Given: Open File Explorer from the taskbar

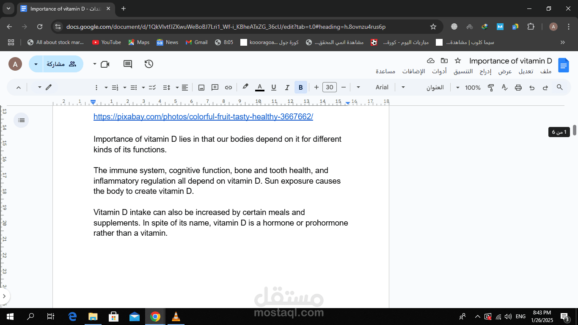Looking at the screenshot, I should pyautogui.click(x=93, y=317).
